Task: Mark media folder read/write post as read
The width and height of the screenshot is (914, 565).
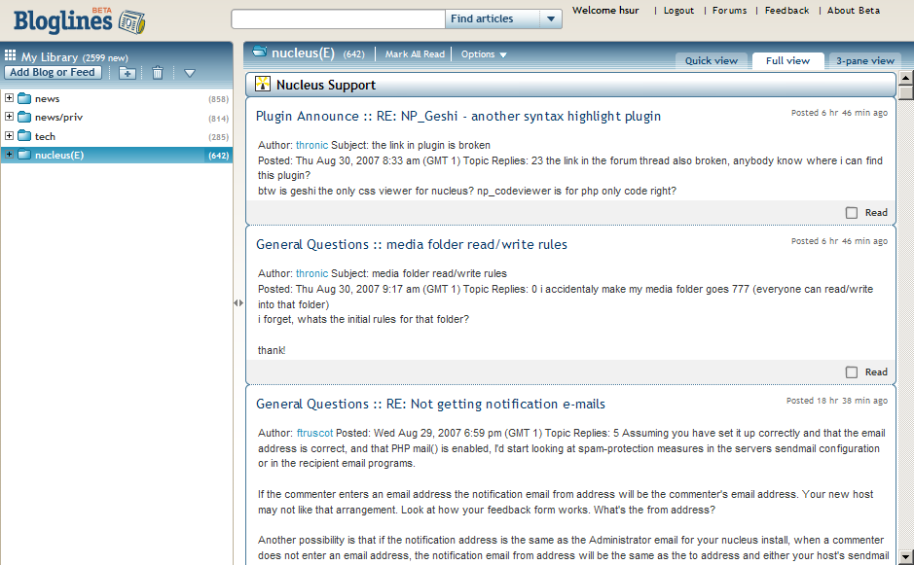Action: click(852, 371)
